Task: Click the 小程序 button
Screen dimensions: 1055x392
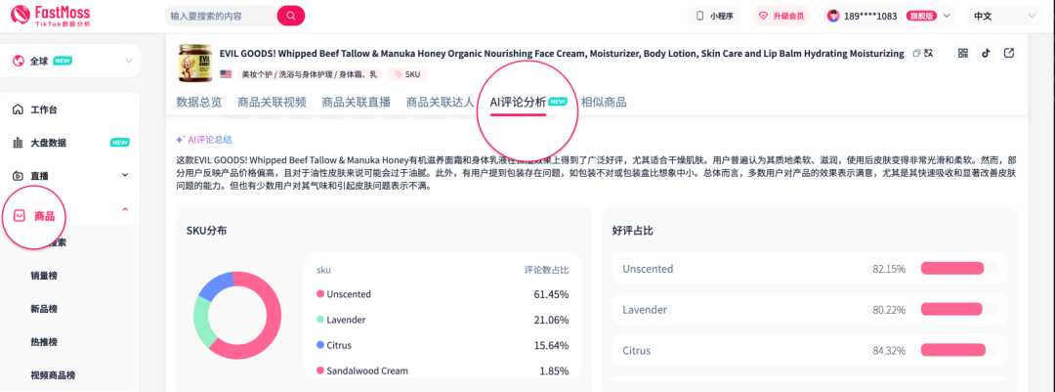Action: click(x=714, y=17)
